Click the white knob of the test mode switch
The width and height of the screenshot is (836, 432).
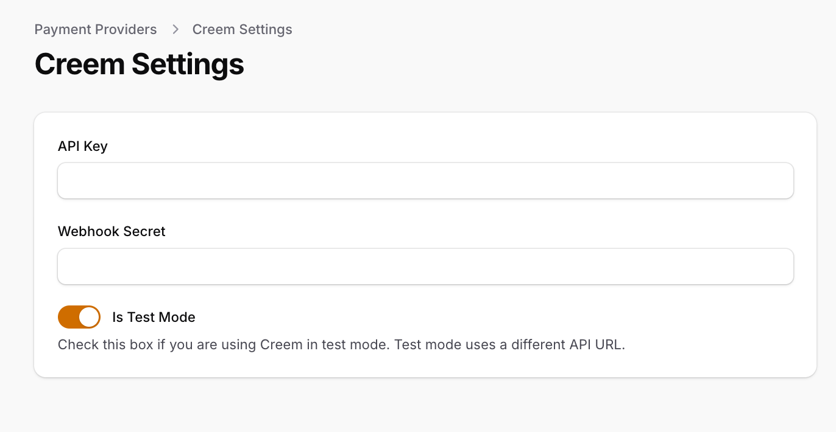(x=89, y=317)
